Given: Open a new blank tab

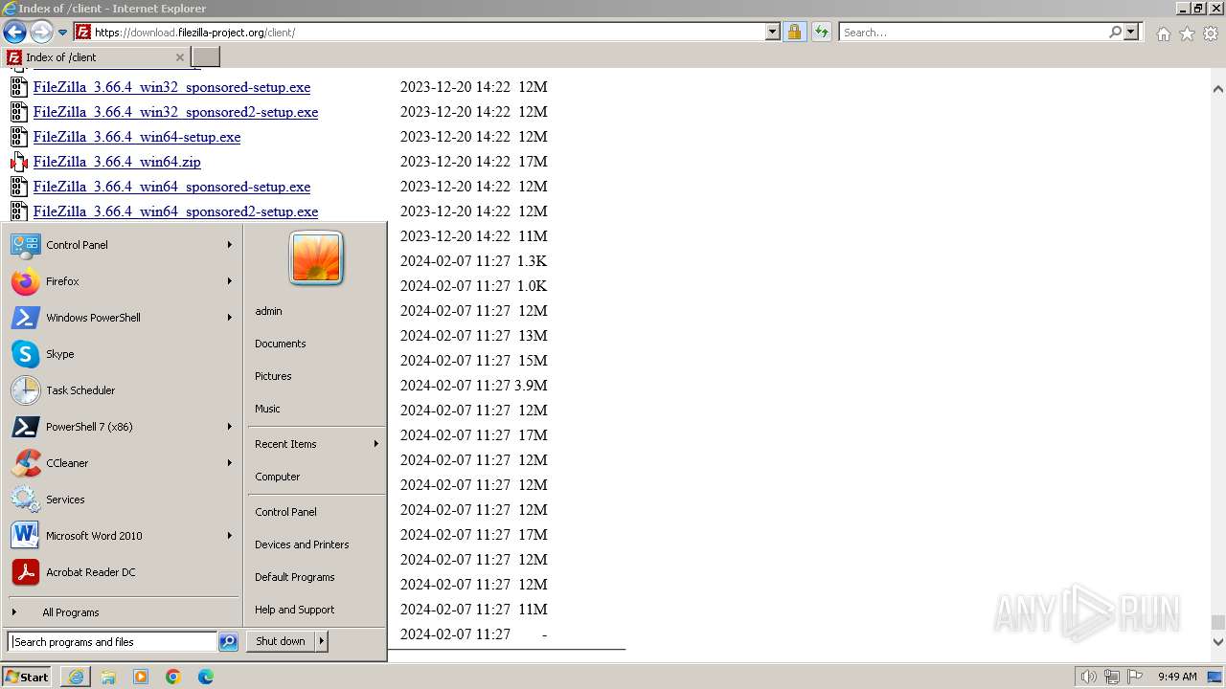Looking at the screenshot, I should click(x=206, y=57).
